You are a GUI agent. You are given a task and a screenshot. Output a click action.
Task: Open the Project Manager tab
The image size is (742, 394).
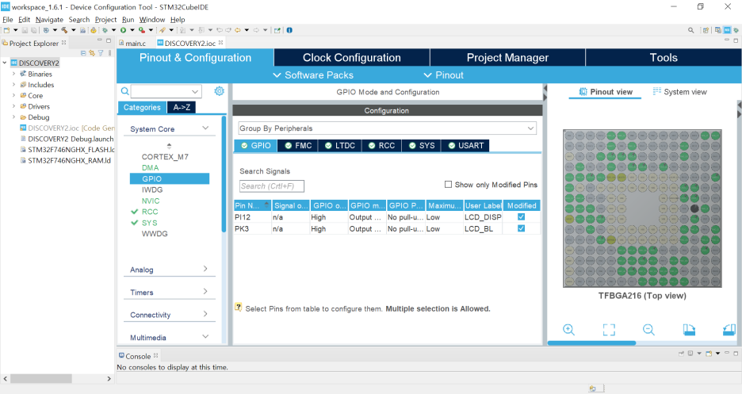tap(507, 58)
